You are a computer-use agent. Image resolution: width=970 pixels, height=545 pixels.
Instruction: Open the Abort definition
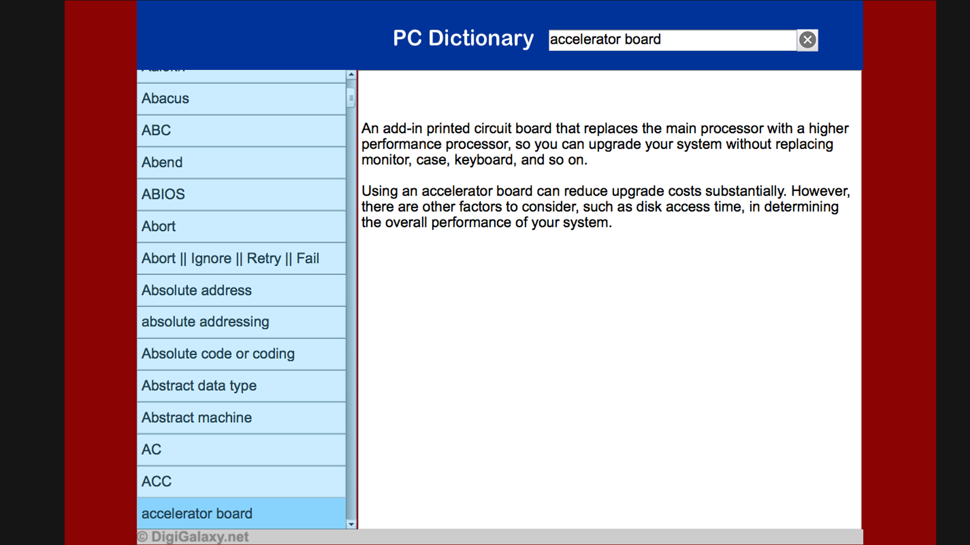point(241,227)
